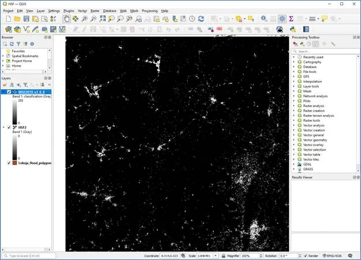Expand the Raster analysis toolbox group

pos(294,106)
